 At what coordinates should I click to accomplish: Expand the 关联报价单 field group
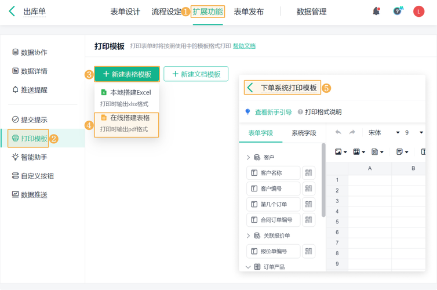[x=248, y=236]
